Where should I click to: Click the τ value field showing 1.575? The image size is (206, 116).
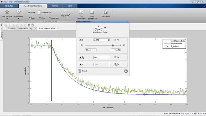(101, 64)
